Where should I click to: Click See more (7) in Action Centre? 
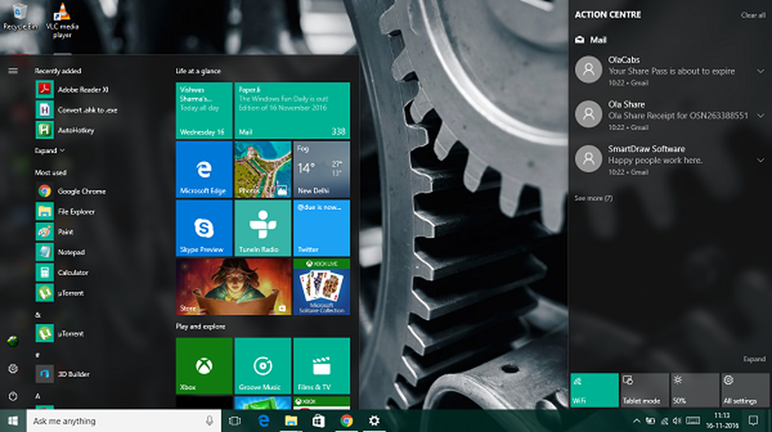(593, 197)
